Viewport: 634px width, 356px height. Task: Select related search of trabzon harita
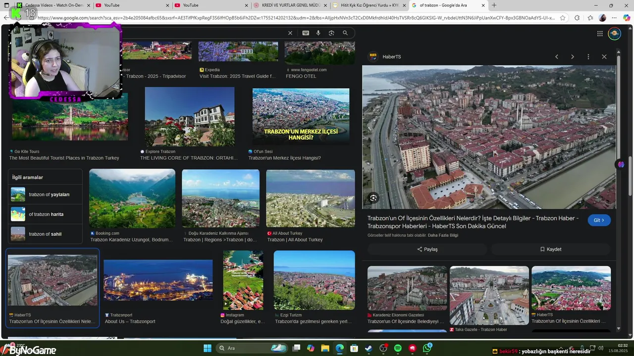45,214
